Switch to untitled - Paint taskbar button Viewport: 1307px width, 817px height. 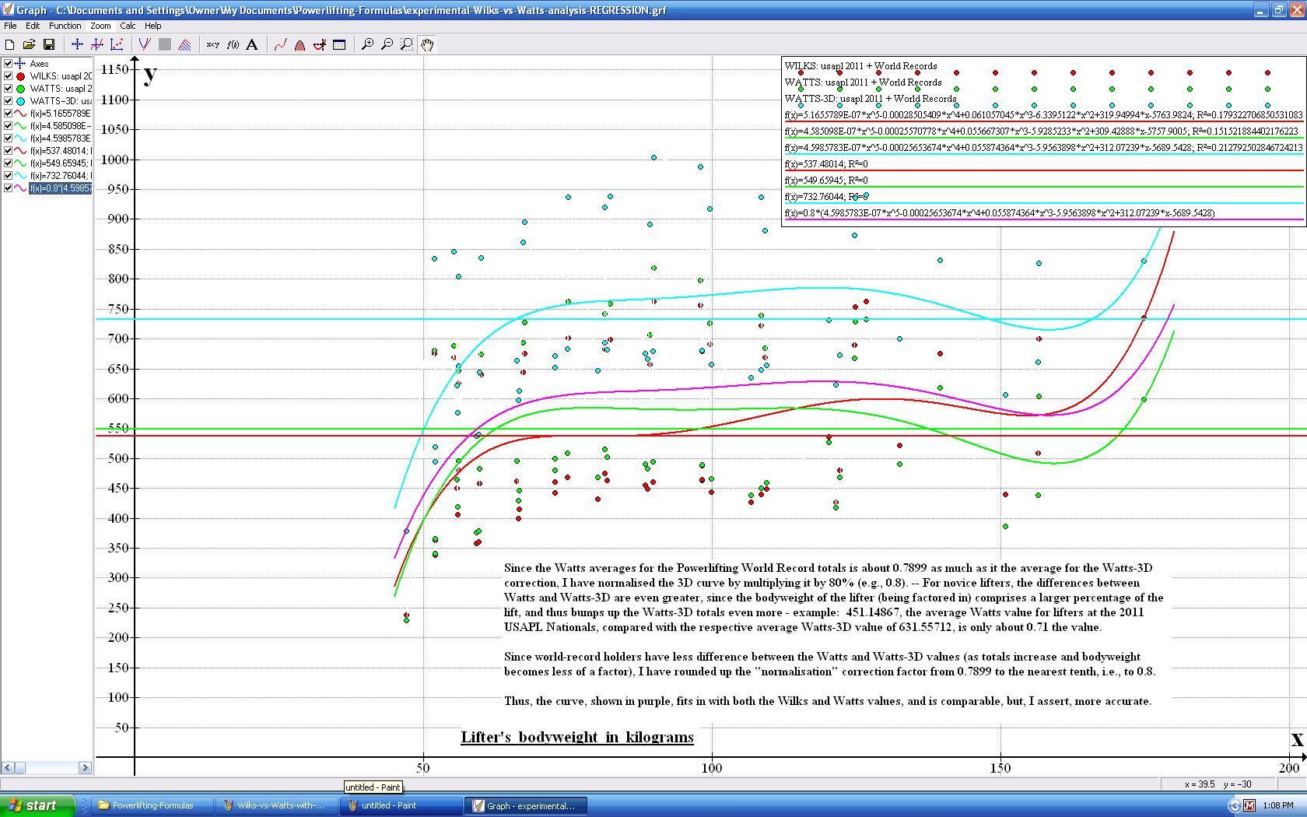401,805
